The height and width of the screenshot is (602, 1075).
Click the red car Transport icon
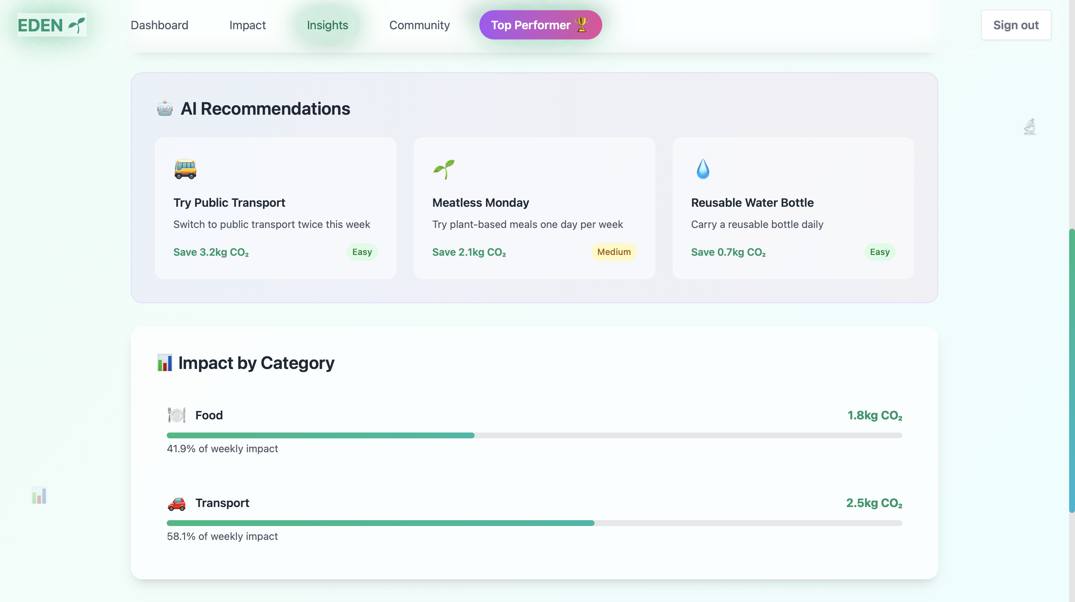177,503
